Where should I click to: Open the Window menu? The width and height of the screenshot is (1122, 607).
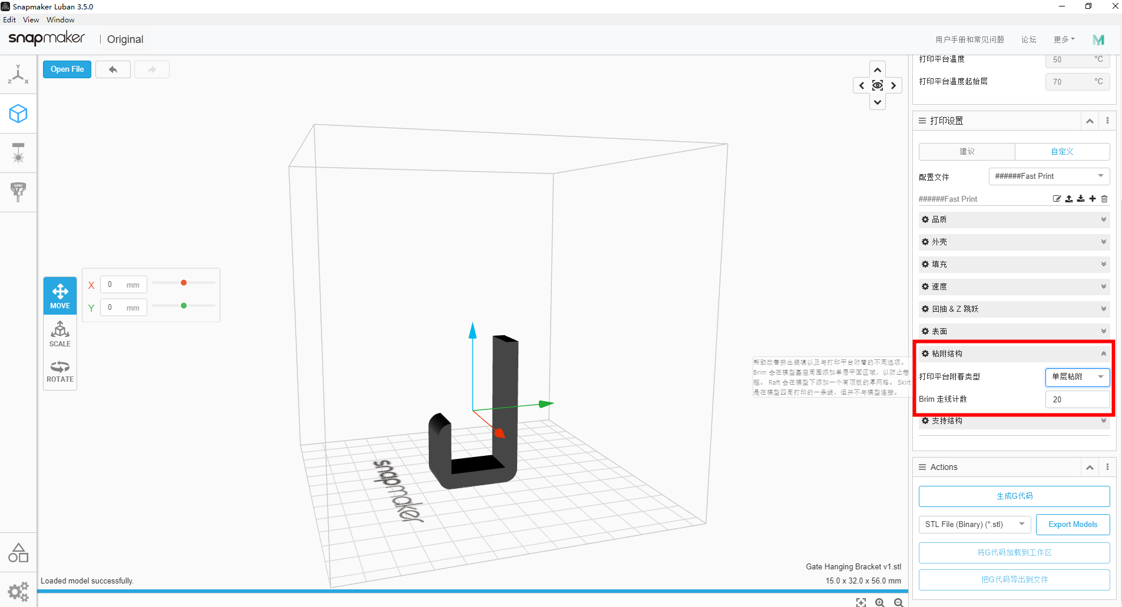tap(61, 19)
